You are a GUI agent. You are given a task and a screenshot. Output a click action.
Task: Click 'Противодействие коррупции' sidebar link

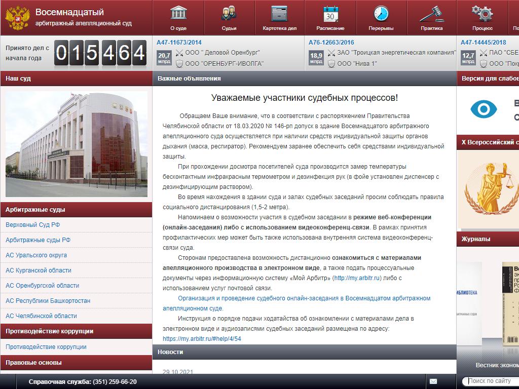tap(46, 347)
